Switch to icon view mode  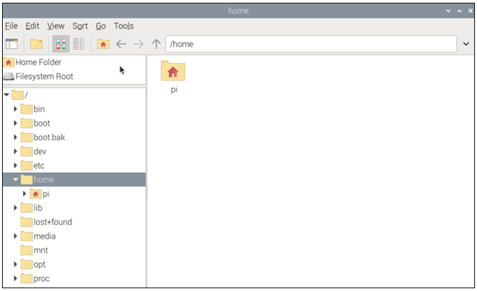coord(61,44)
